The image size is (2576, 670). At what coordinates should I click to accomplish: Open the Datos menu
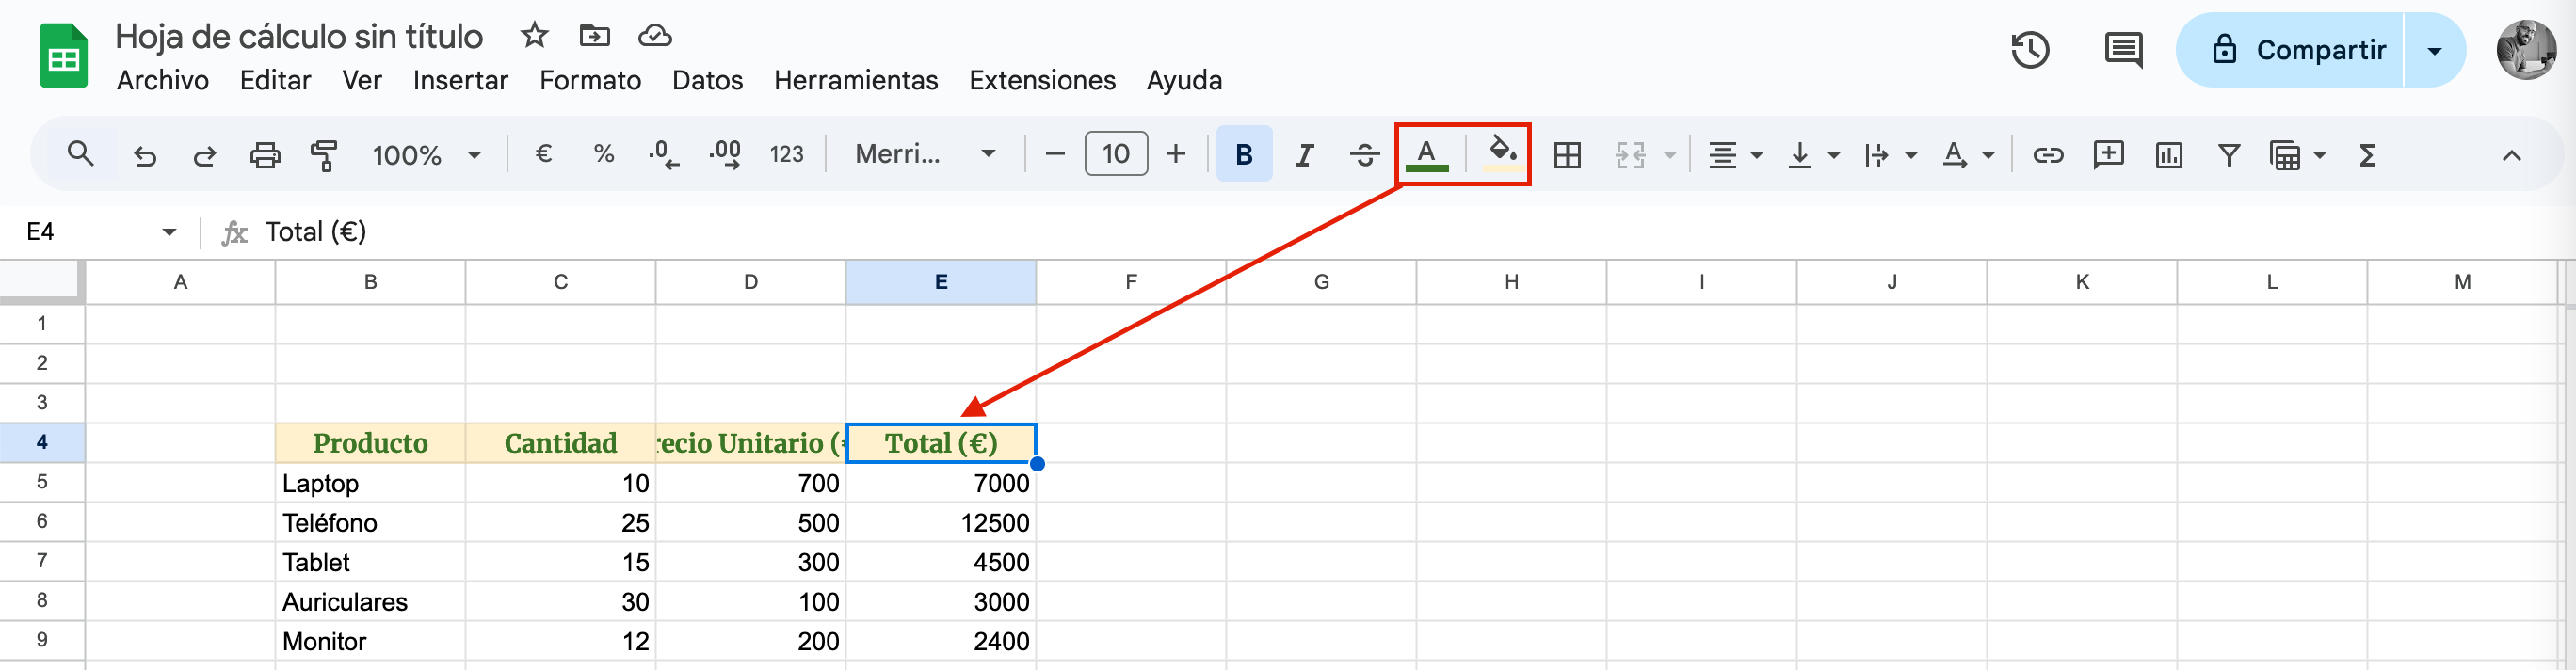[x=707, y=80]
